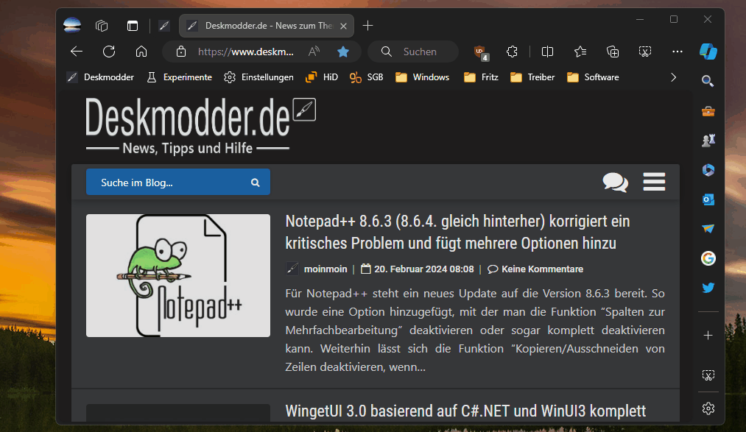
Task: Go back to the previous page
Action: pyautogui.click(x=77, y=52)
